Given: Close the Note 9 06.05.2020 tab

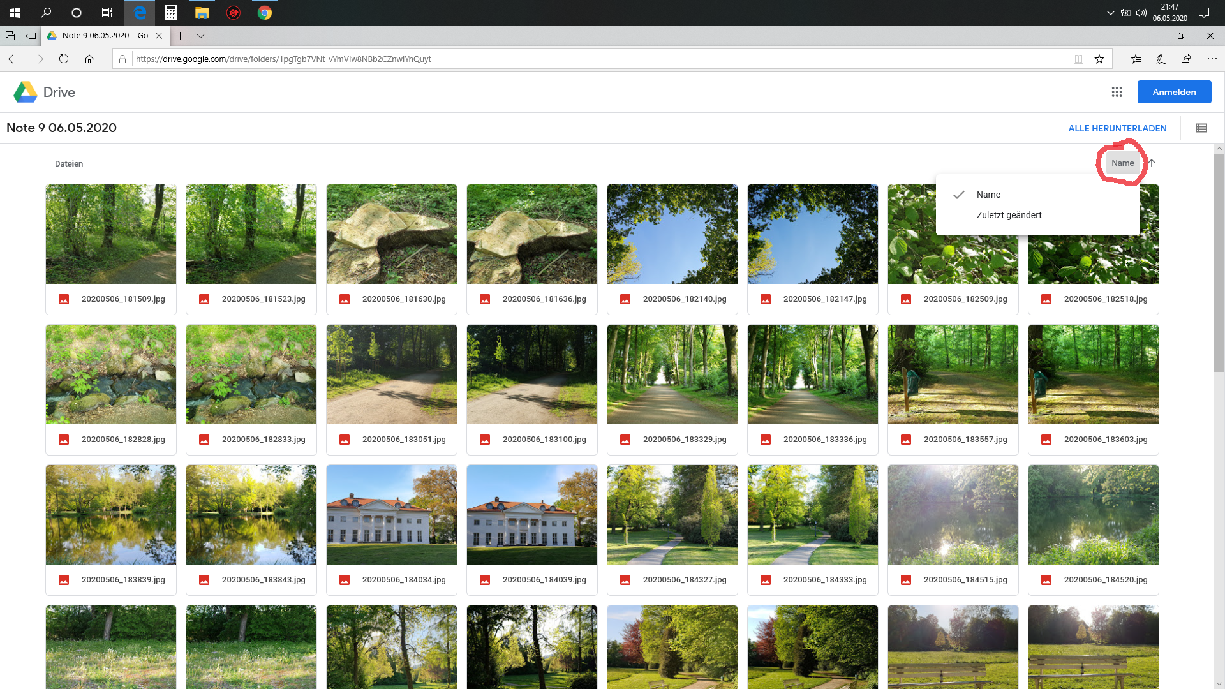Looking at the screenshot, I should point(159,36).
